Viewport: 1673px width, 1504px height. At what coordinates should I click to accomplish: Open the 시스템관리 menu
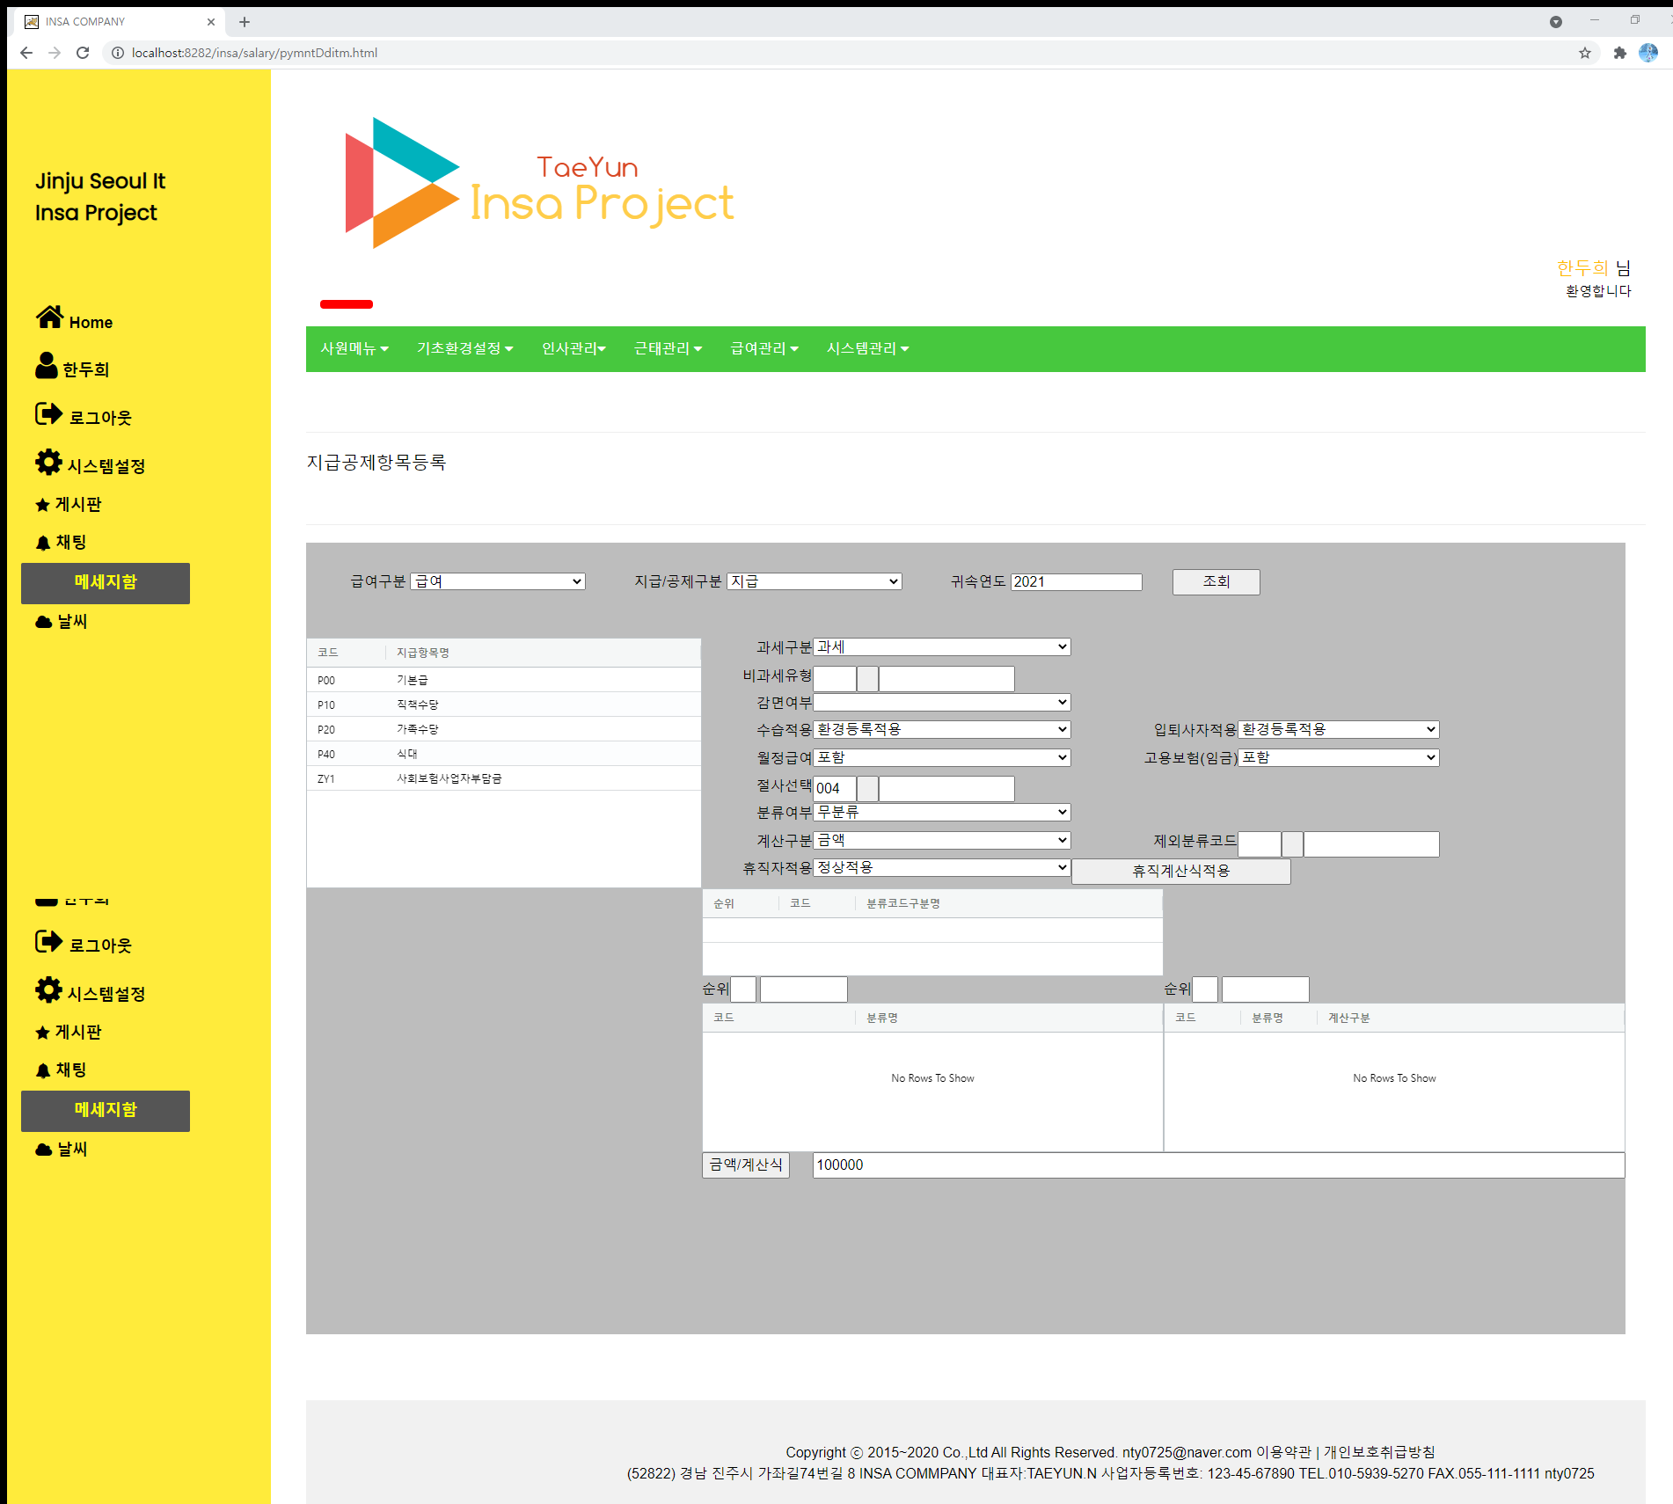(867, 348)
